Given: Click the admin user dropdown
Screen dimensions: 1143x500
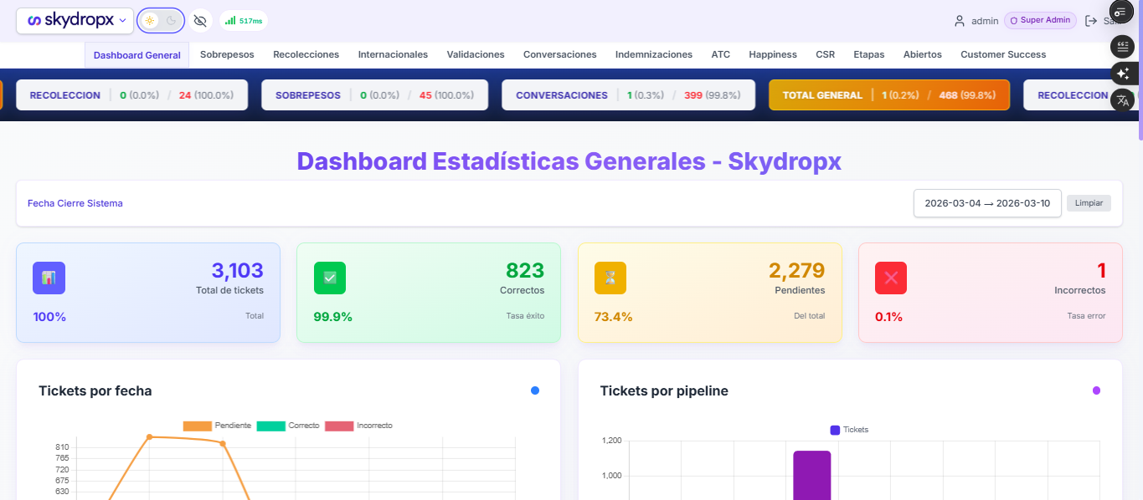Looking at the screenshot, I should pyautogui.click(x=977, y=21).
